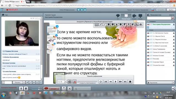
Task: Switch to the Экран tab
Action: 141,16
